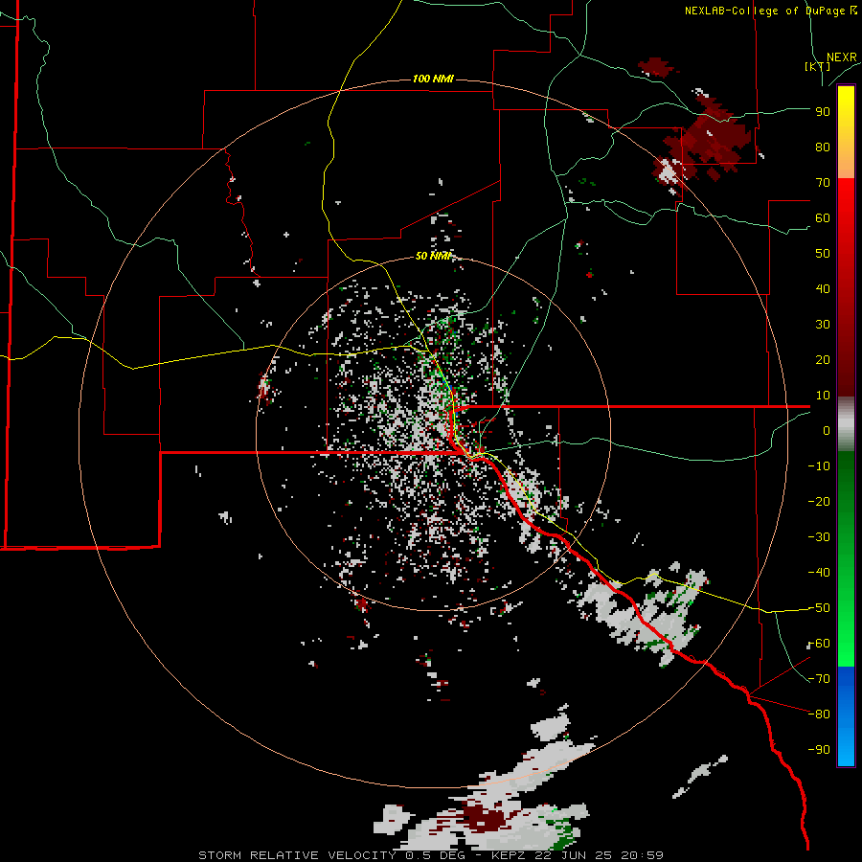The height and width of the screenshot is (862, 862).
Task: Click the 40 value on the velocity scale
Action: [823, 288]
